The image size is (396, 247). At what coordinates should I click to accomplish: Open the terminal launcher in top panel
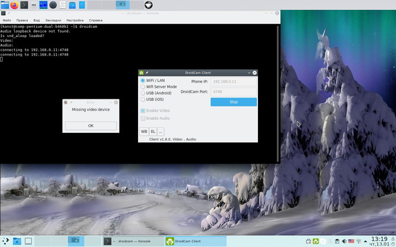24,5
